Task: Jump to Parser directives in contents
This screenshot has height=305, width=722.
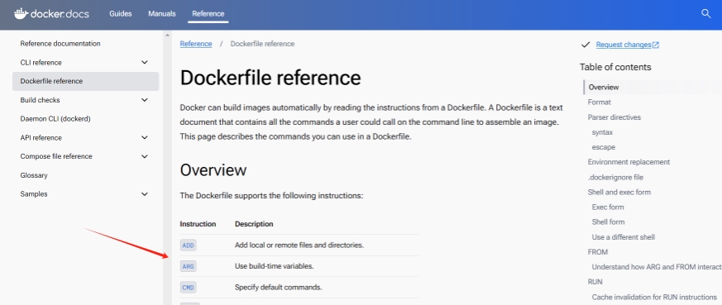Action: click(614, 117)
